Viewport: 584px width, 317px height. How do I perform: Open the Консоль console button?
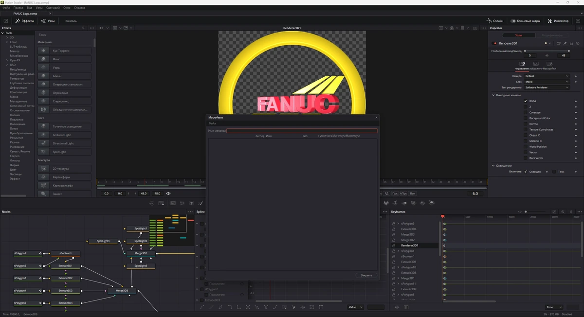(x=71, y=21)
